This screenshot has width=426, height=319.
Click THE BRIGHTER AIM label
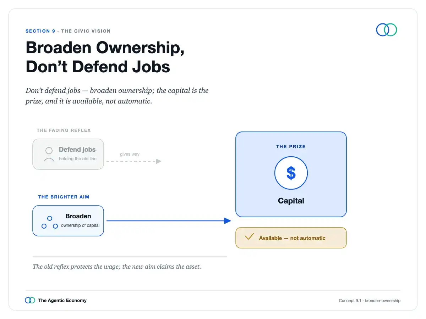click(x=64, y=197)
